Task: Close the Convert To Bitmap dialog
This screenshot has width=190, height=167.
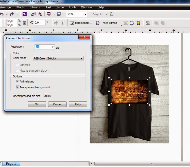Action: 84,37
